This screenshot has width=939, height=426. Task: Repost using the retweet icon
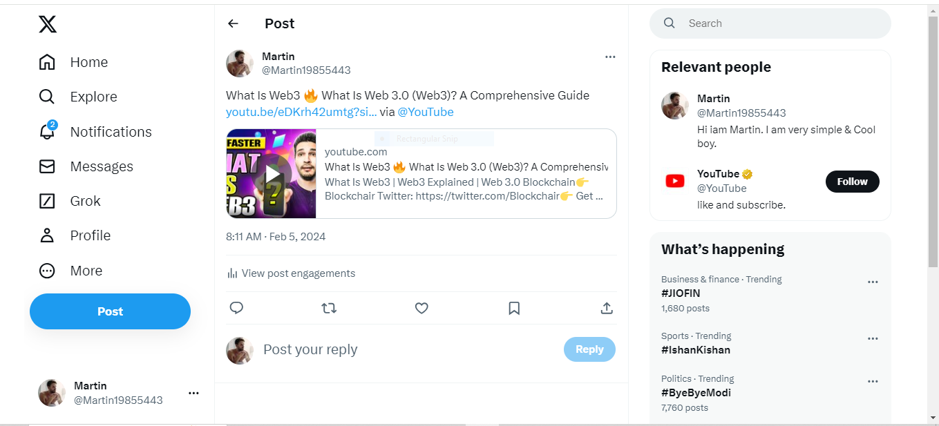329,308
